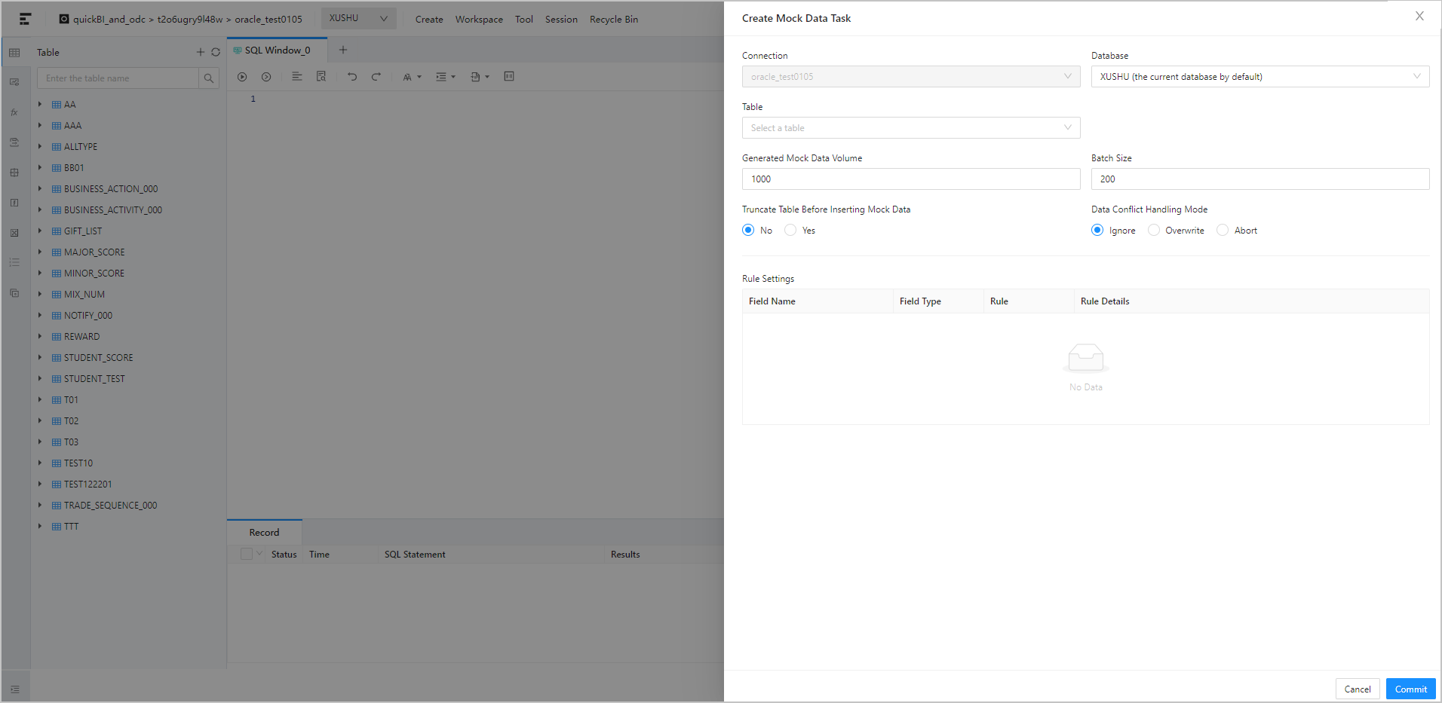Open the Connection dropdown

point(911,76)
